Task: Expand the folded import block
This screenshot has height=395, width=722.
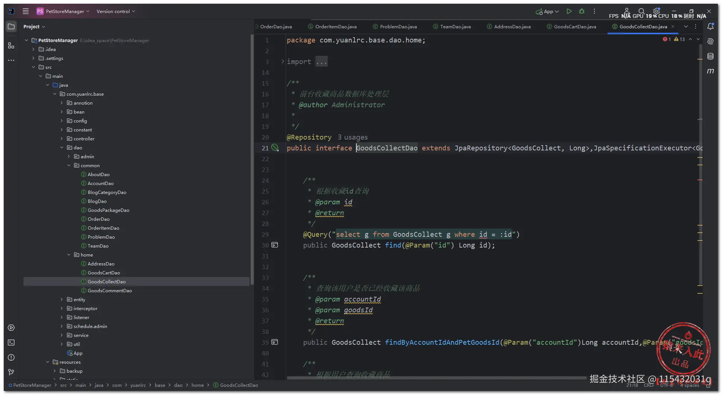Action: [283, 62]
